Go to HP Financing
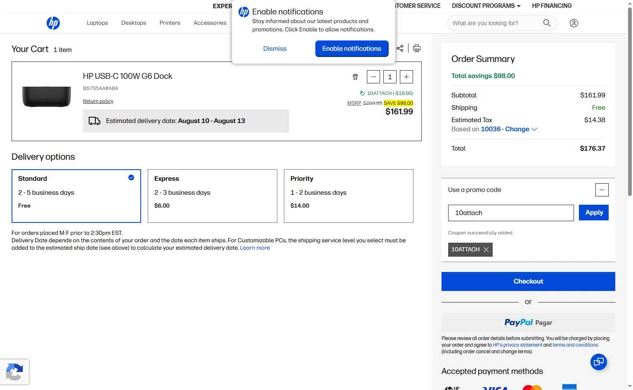The height and width of the screenshot is (390, 633). (552, 6)
